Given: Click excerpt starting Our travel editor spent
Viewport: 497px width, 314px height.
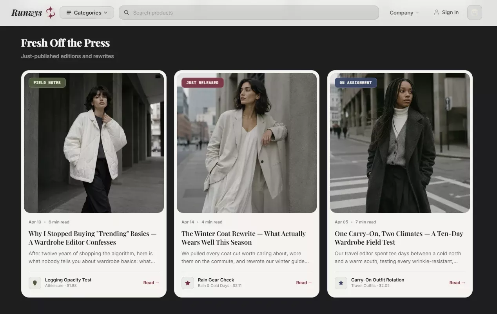Looking at the screenshot, I should click(398, 258).
